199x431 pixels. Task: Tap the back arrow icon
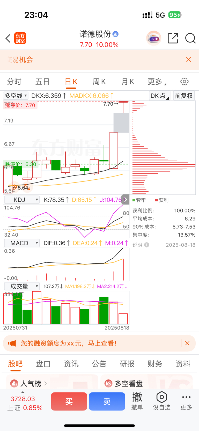tap(8, 38)
